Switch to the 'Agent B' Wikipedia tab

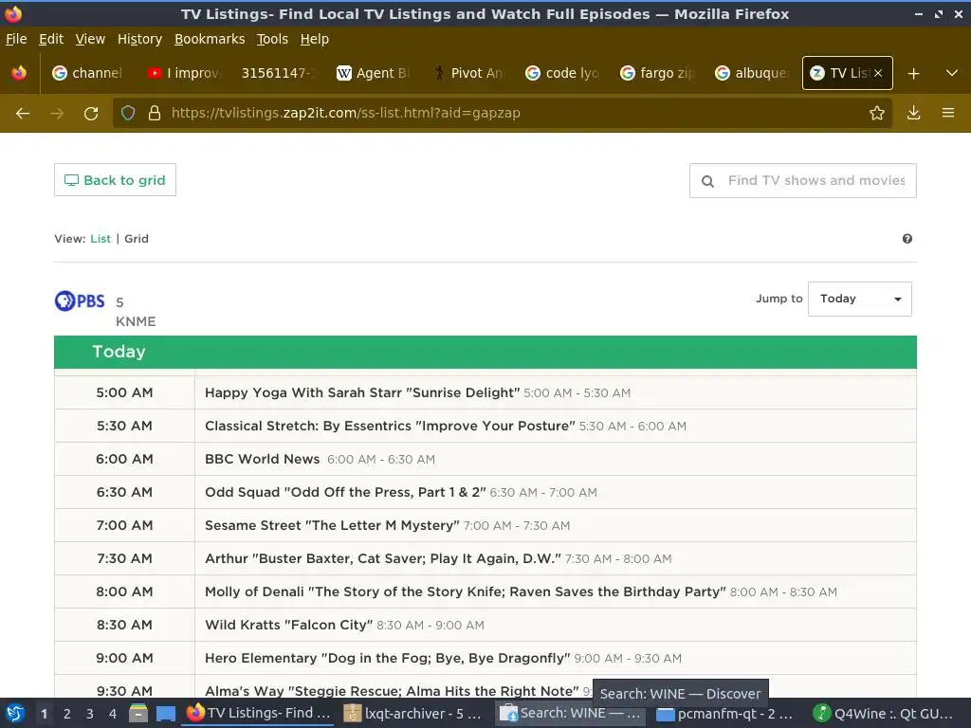[x=373, y=73]
